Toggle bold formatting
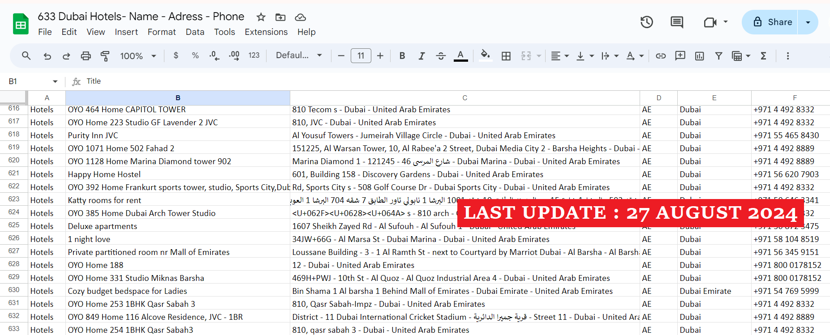Viewport: 830px width, 335px height. 402,56
